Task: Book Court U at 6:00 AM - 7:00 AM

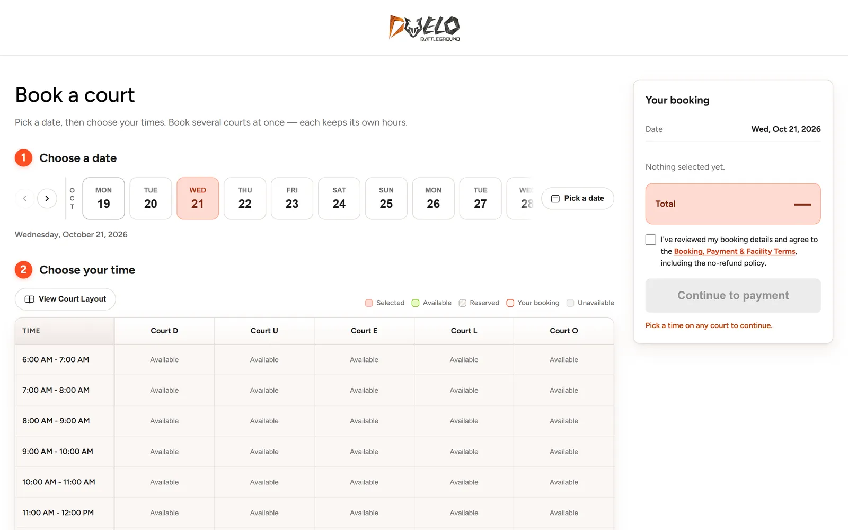Action: pos(264,360)
